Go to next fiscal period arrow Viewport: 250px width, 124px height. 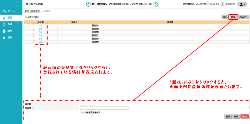click(156, 4)
